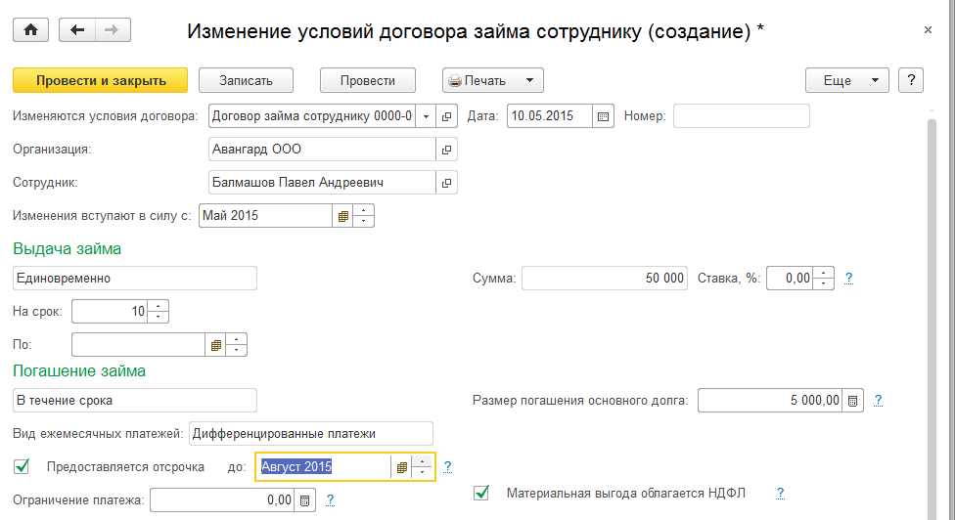Open calculator for основного долга amount
The height and width of the screenshot is (520, 955).
tap(852, 400)
